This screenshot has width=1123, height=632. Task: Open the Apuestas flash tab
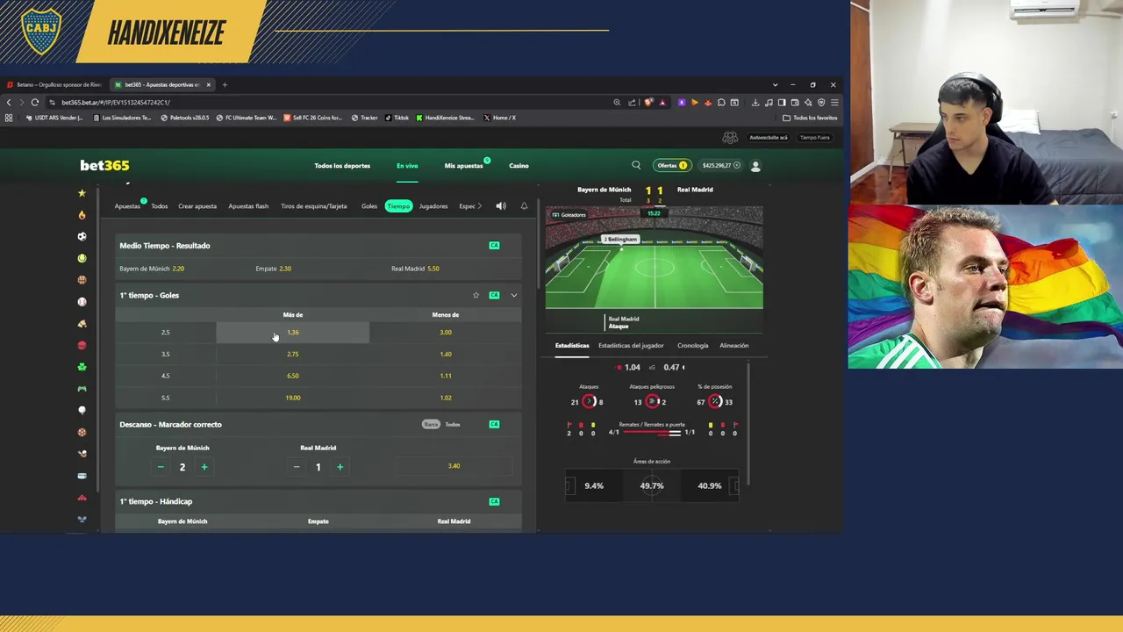[248, 206]
